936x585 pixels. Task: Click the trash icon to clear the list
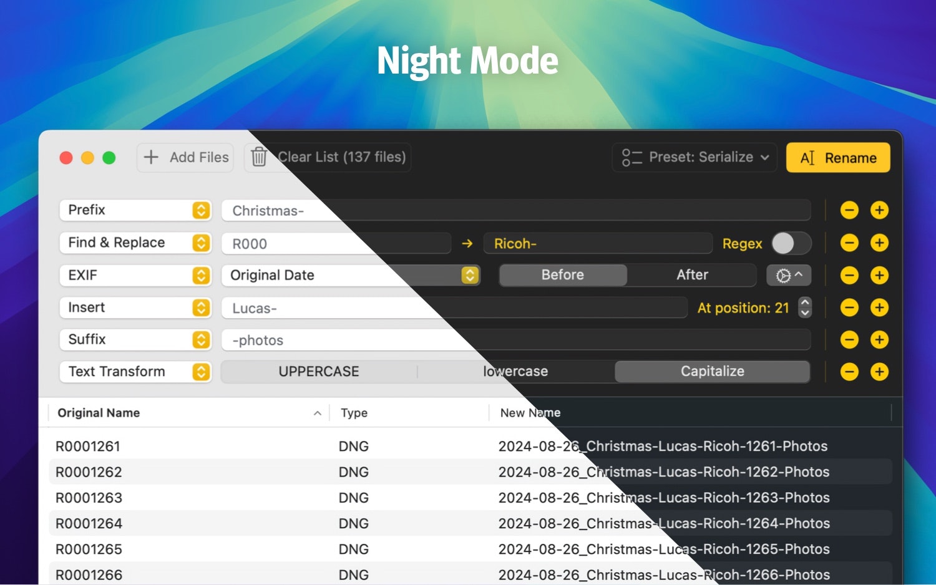259,157
